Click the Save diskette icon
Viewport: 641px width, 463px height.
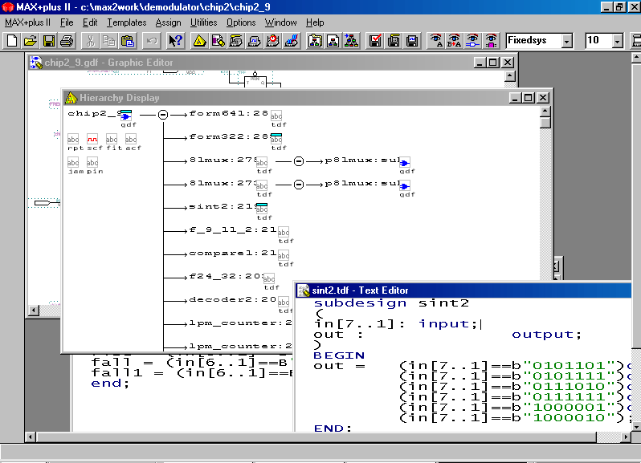tap(49, 41)
